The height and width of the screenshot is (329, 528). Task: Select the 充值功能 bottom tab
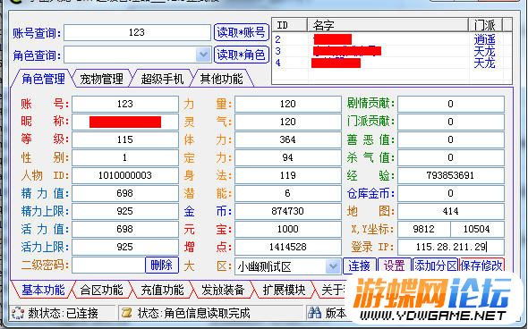[162, 290]
